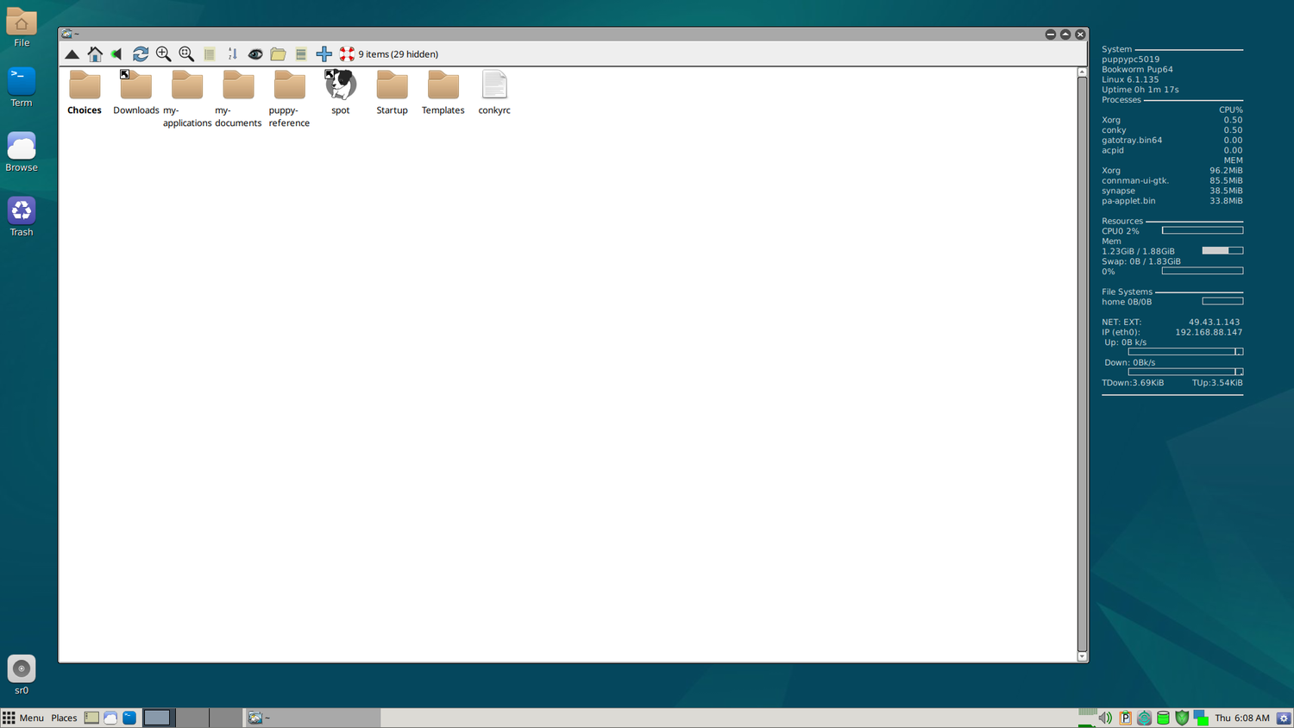Click the sr0 drive icon
This screenshot has width=1294, height=728.
[22, 675]
